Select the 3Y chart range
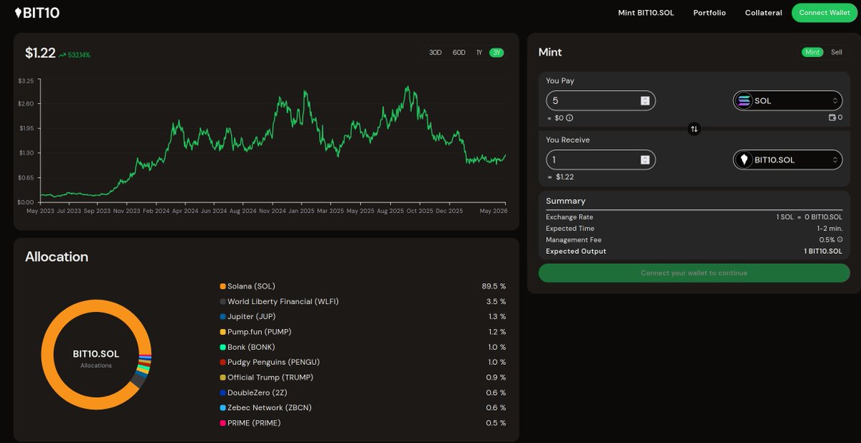The height and width of the screenshot is (443, 861). pos(497,53)
